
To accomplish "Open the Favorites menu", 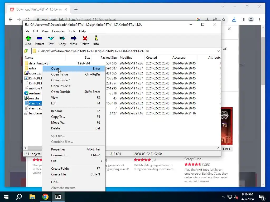I will [58, 31].
